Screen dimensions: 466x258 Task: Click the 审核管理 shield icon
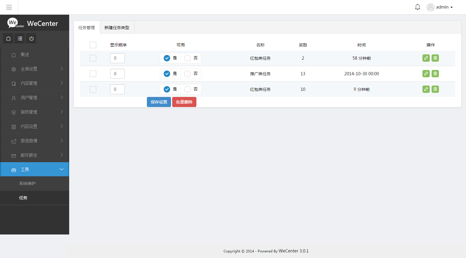pos(14,113)
